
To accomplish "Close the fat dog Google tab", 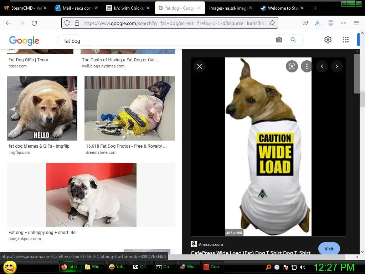I will click(199, 8).
